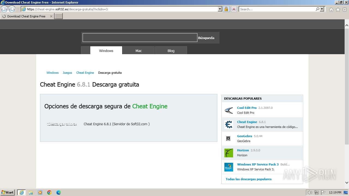
Task: Go back with the browser back arrow
Action: pos(4,9)
